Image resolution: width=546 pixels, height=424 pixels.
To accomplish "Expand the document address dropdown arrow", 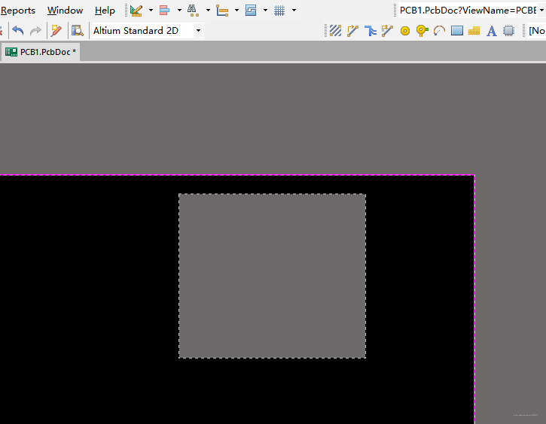I will click(x=541, y=11).
